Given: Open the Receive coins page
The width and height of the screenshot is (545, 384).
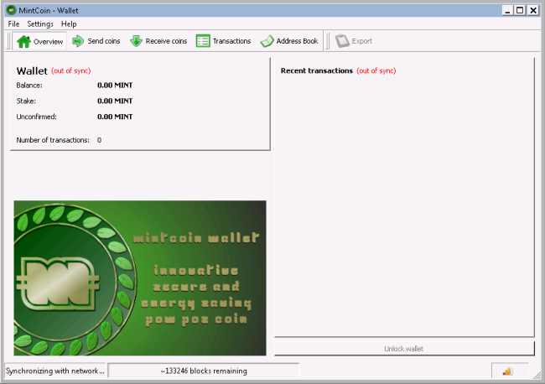Looking at the screenshot, I should (158, 41).
